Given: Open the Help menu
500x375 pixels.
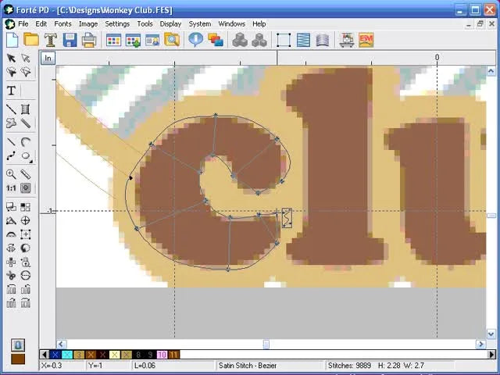Looking at the screenshot, I should coord(259,24).
